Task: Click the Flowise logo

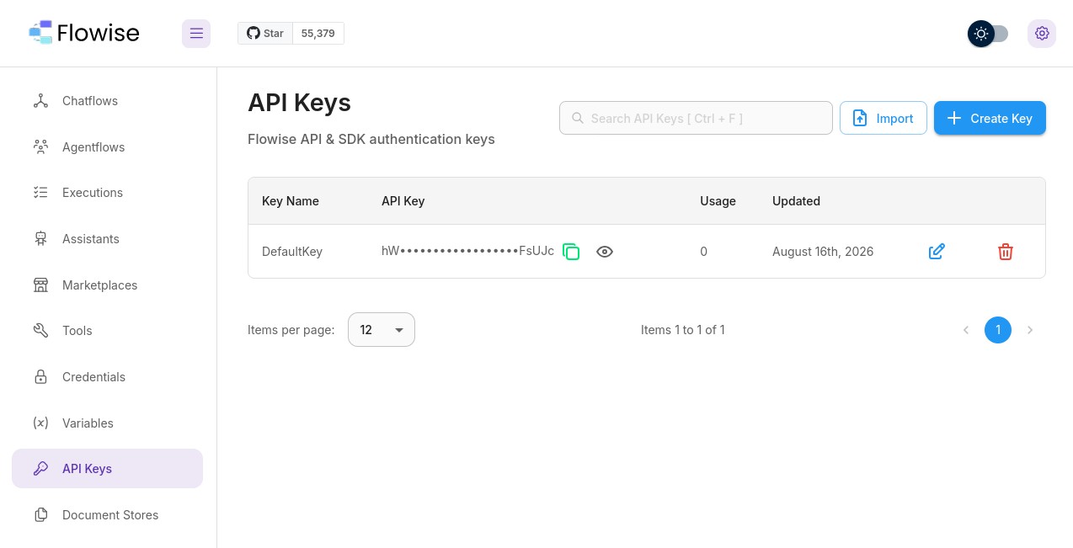Action: click(83, 33)
